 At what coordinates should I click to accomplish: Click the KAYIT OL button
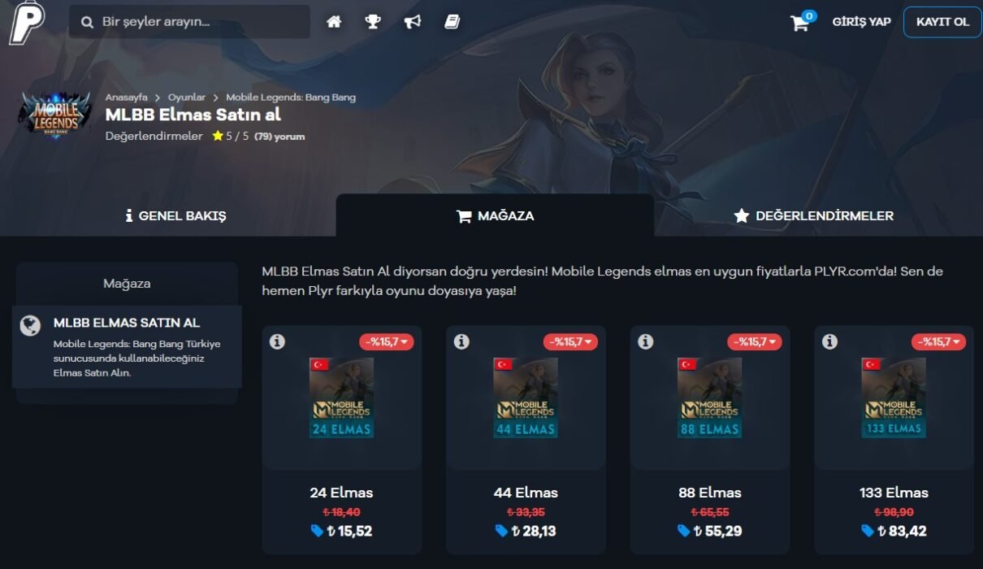(x=942, y=22)
